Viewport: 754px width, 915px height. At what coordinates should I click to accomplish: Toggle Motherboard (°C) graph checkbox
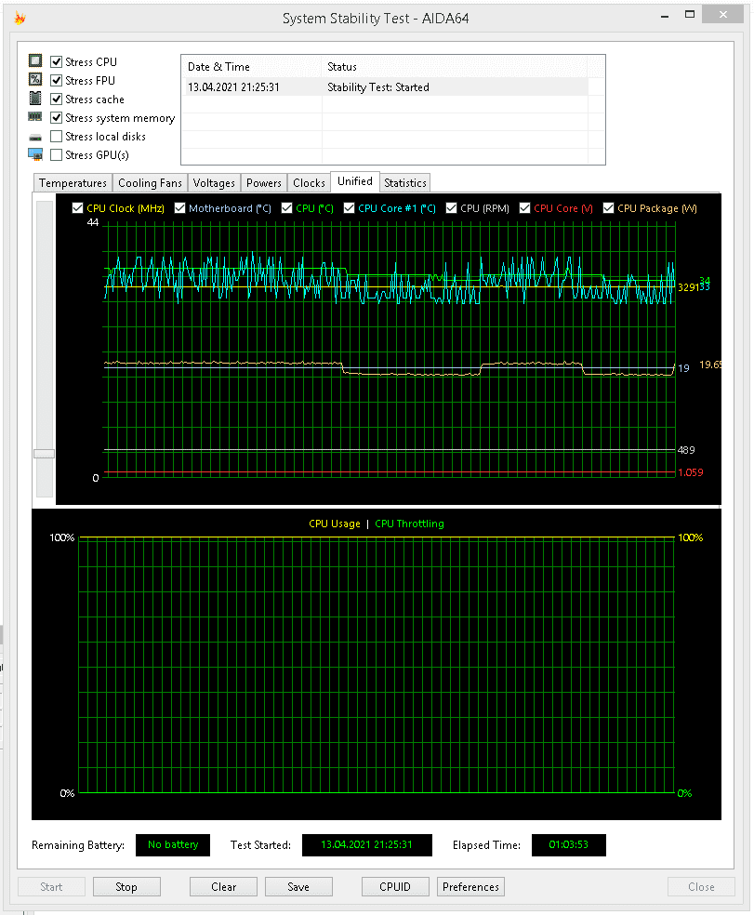click(x=179, y=208)
